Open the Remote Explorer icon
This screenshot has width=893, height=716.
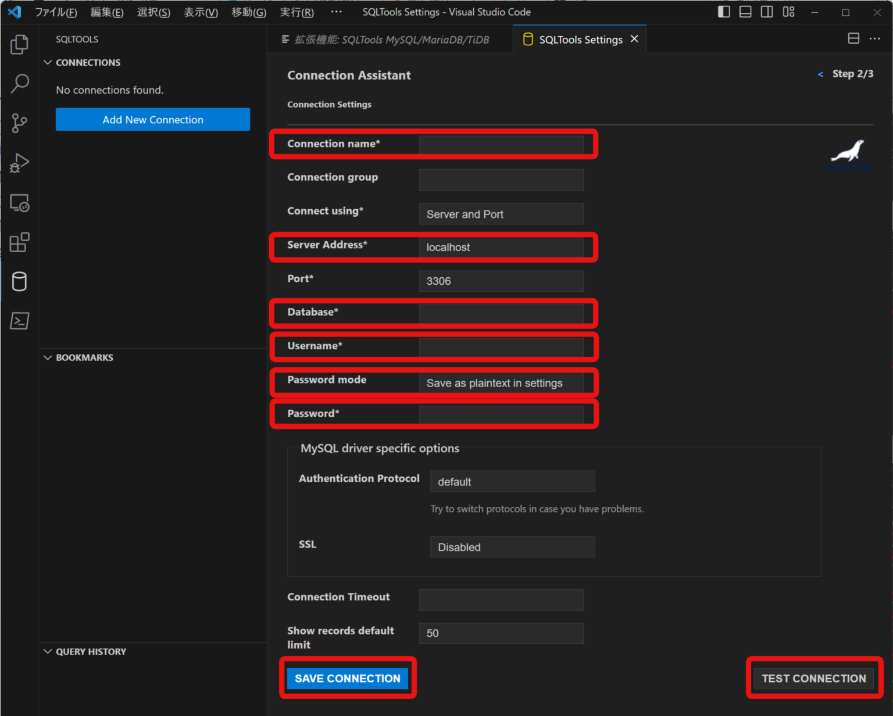click(x=19, y=203)
